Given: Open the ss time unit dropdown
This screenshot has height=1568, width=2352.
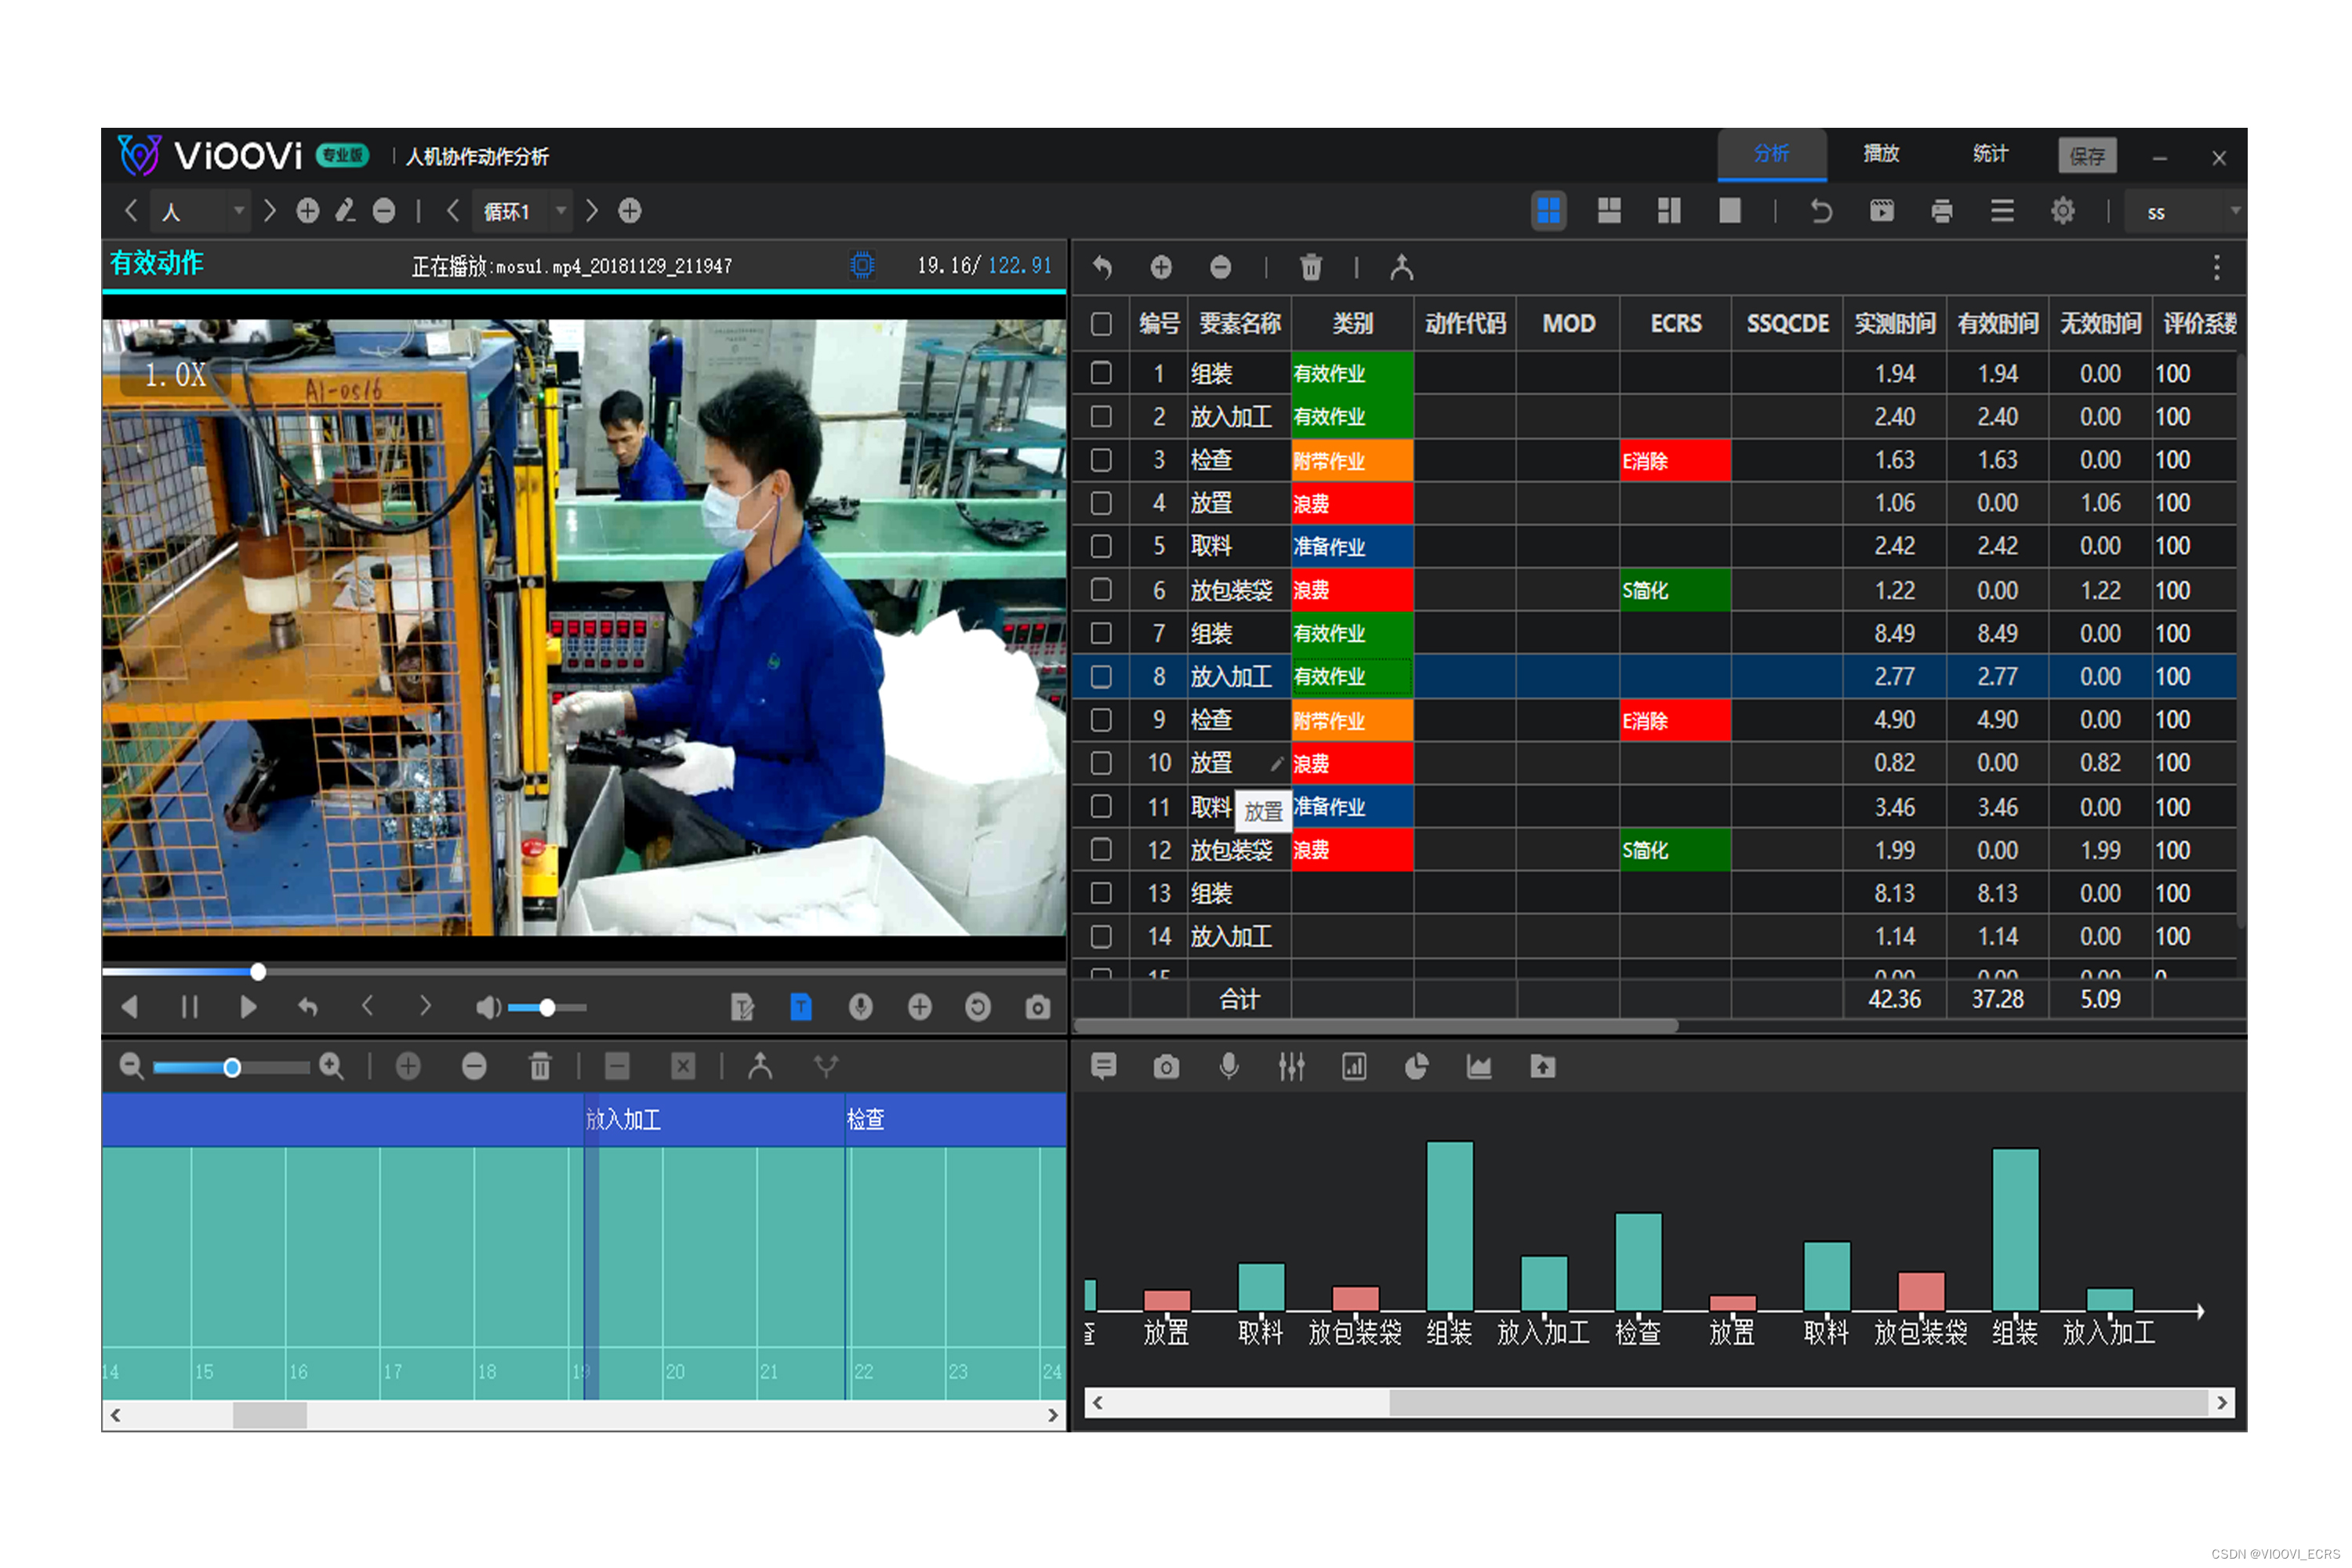Looking at the screenshot, I should (2232, 211).
